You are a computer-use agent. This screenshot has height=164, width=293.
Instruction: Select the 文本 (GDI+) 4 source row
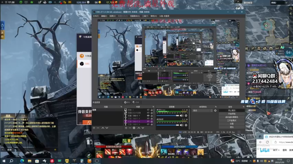tap(138, 124)
